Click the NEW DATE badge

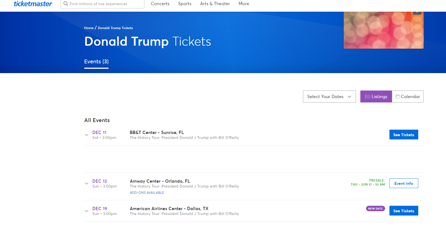(x=375, y=208)
